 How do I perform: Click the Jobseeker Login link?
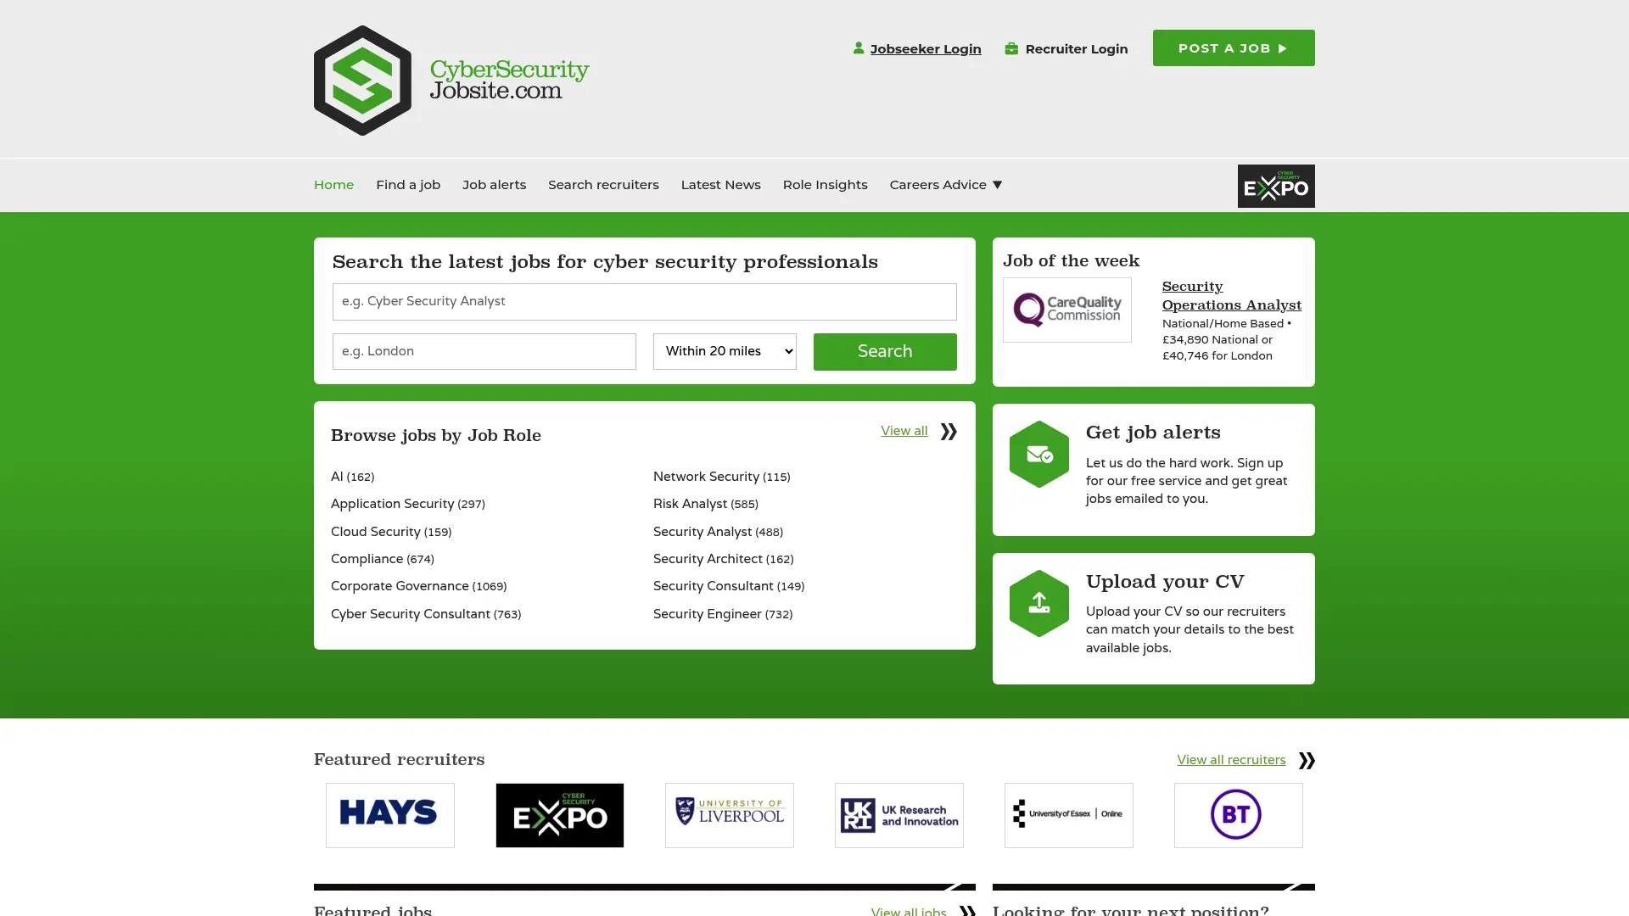click(926, 49)
